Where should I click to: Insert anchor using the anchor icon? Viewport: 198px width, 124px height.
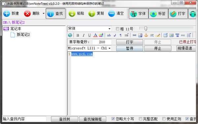click(x=146, y=35)
